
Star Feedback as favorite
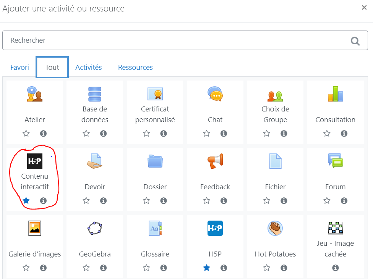pyautogui.click(x=206, y=201)
